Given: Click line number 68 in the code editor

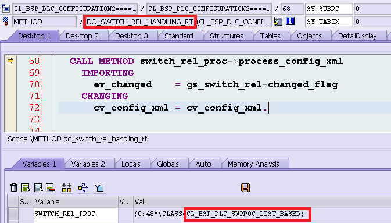Looking at the screenshot, I should [x=34, y=61].
